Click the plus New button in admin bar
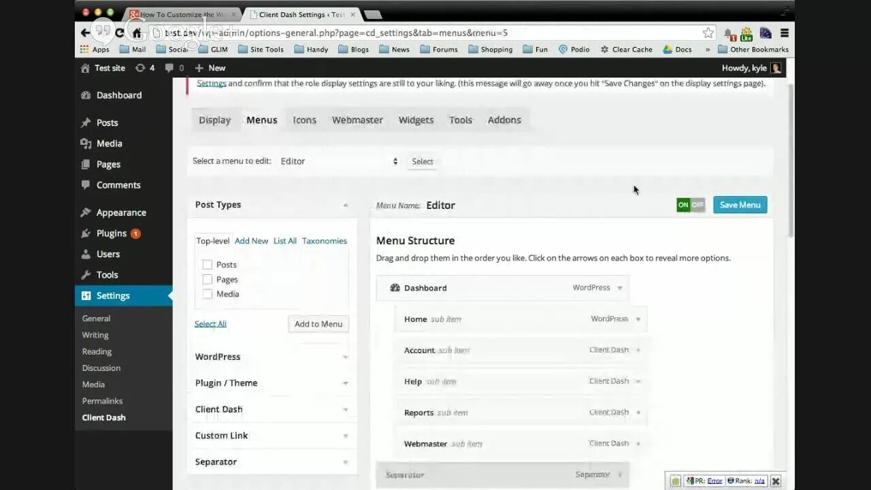 click(210, 68)
